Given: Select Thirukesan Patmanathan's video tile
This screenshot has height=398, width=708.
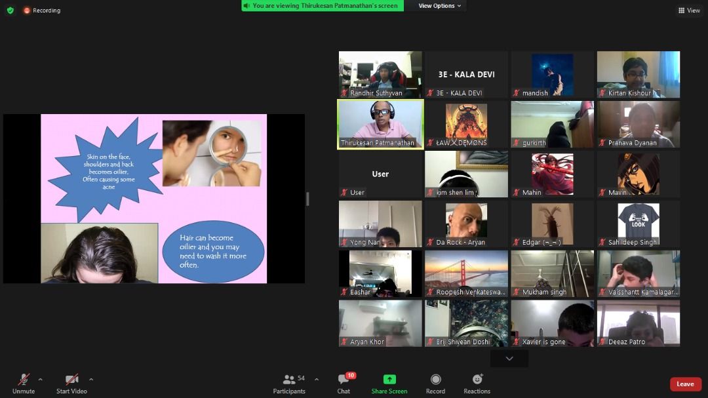Looking at the screenshot, I should 380,124.
